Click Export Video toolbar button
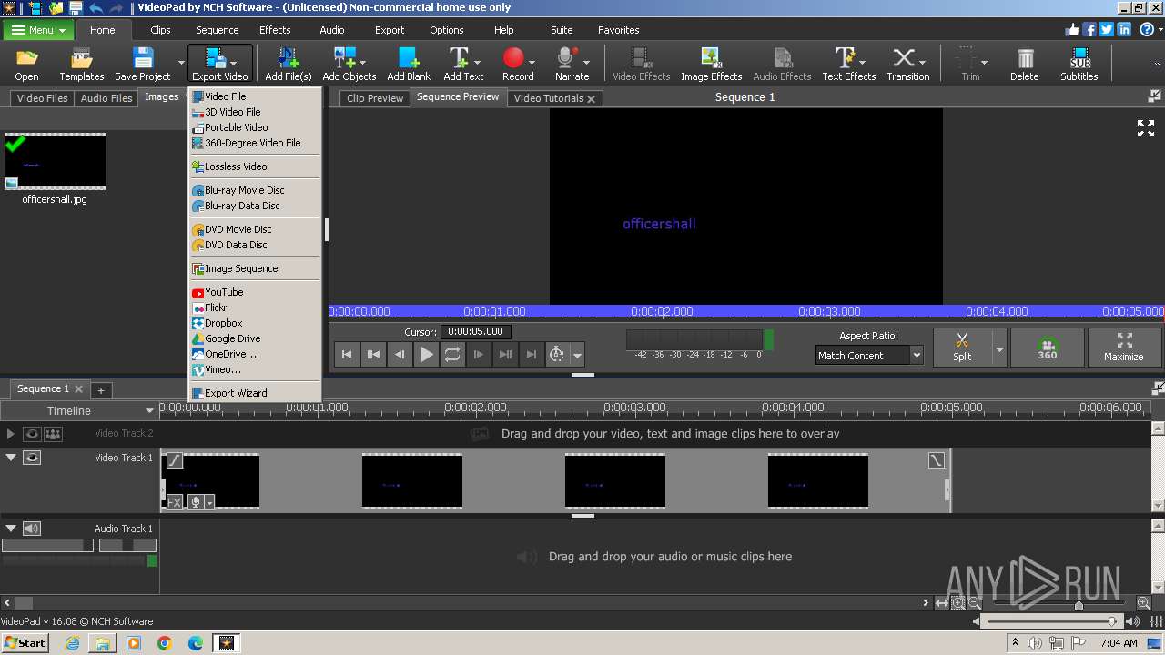 pyautogui.click(x=219, y=64)
